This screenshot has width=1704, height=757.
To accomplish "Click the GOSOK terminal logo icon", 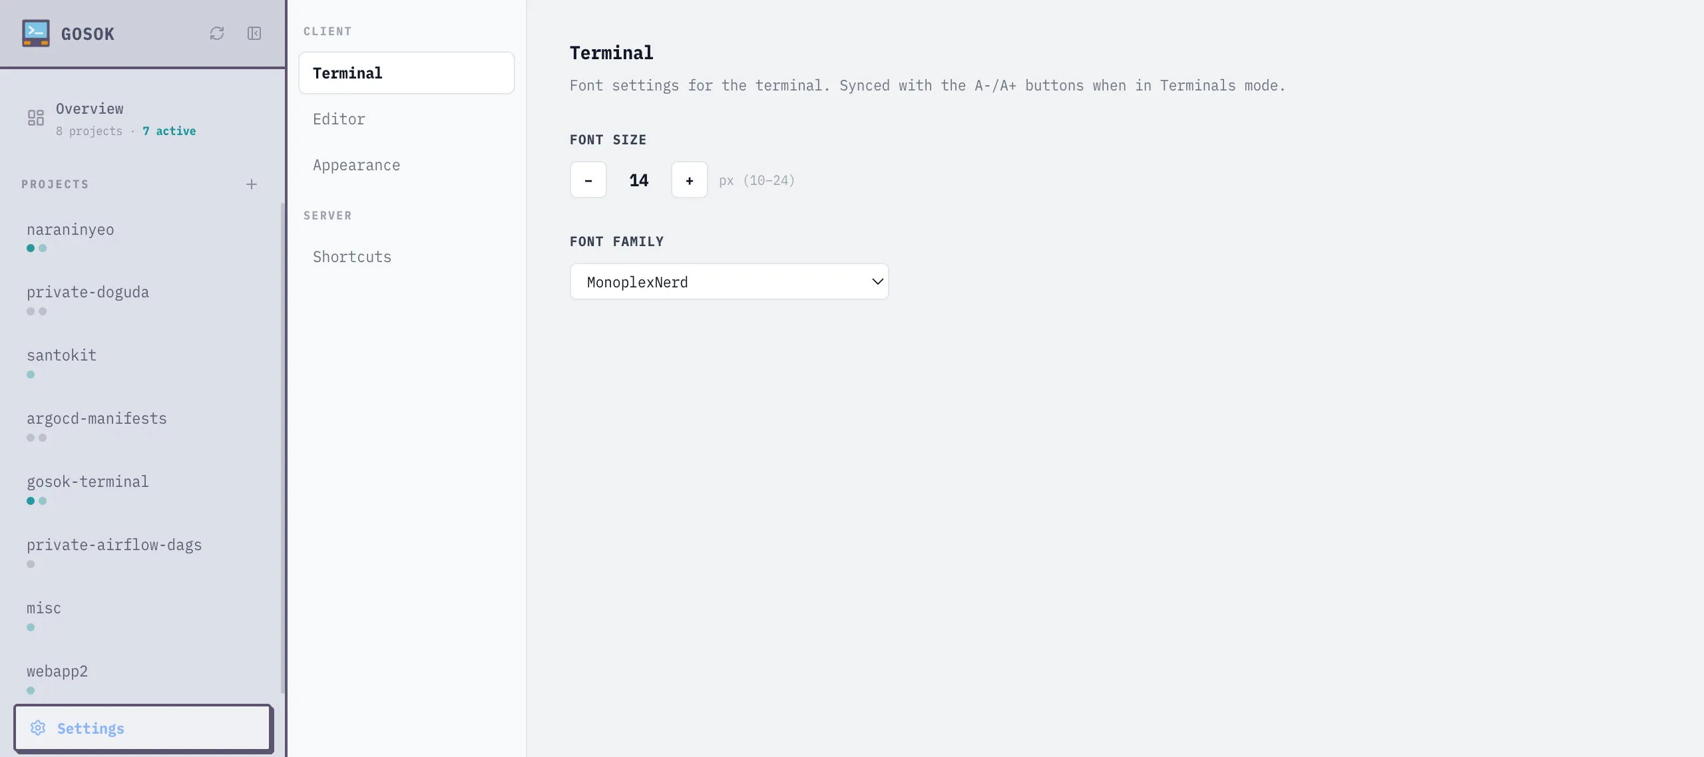I will (35, 33).
